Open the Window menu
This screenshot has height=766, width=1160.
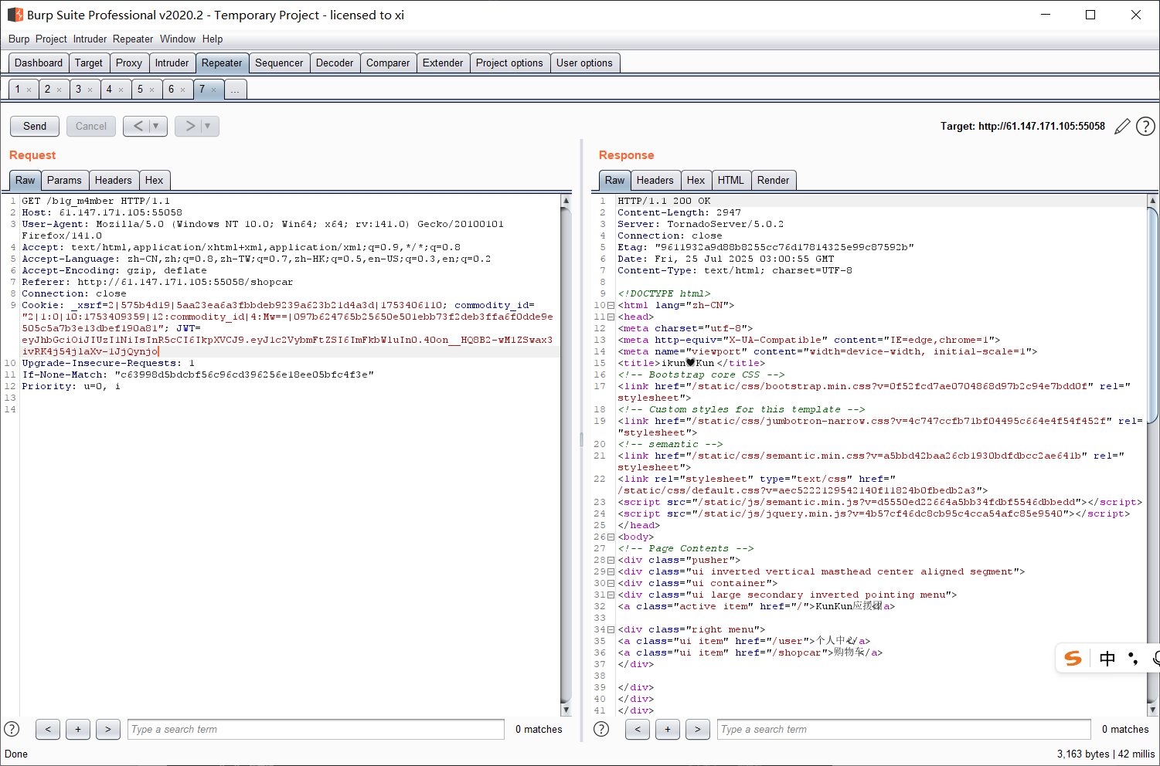point(178,39)
